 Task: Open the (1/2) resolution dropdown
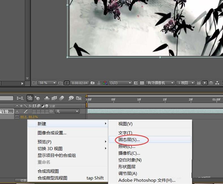tap(120, 83)
